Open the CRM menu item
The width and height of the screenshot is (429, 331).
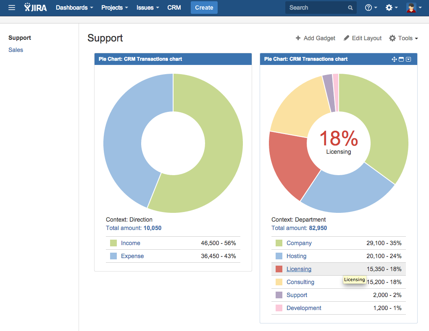pos(174,8)
